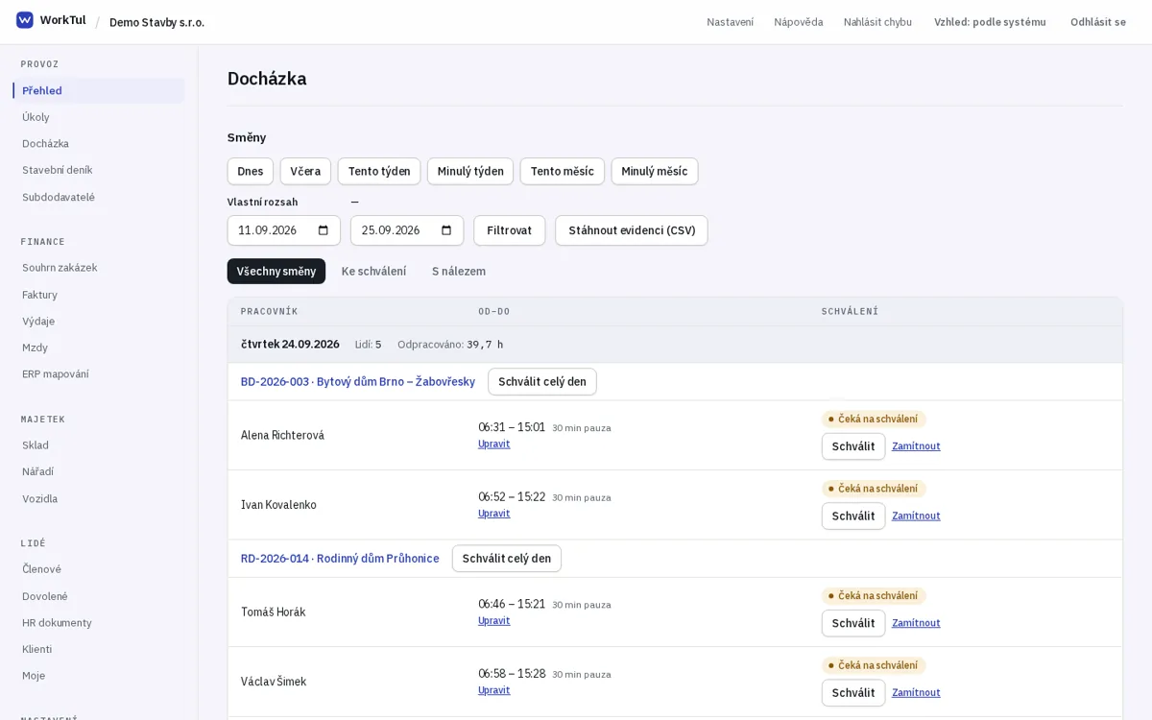Open Sklad in the sidebar
This screenshot has width=1152, height=720.
point(98,445)
